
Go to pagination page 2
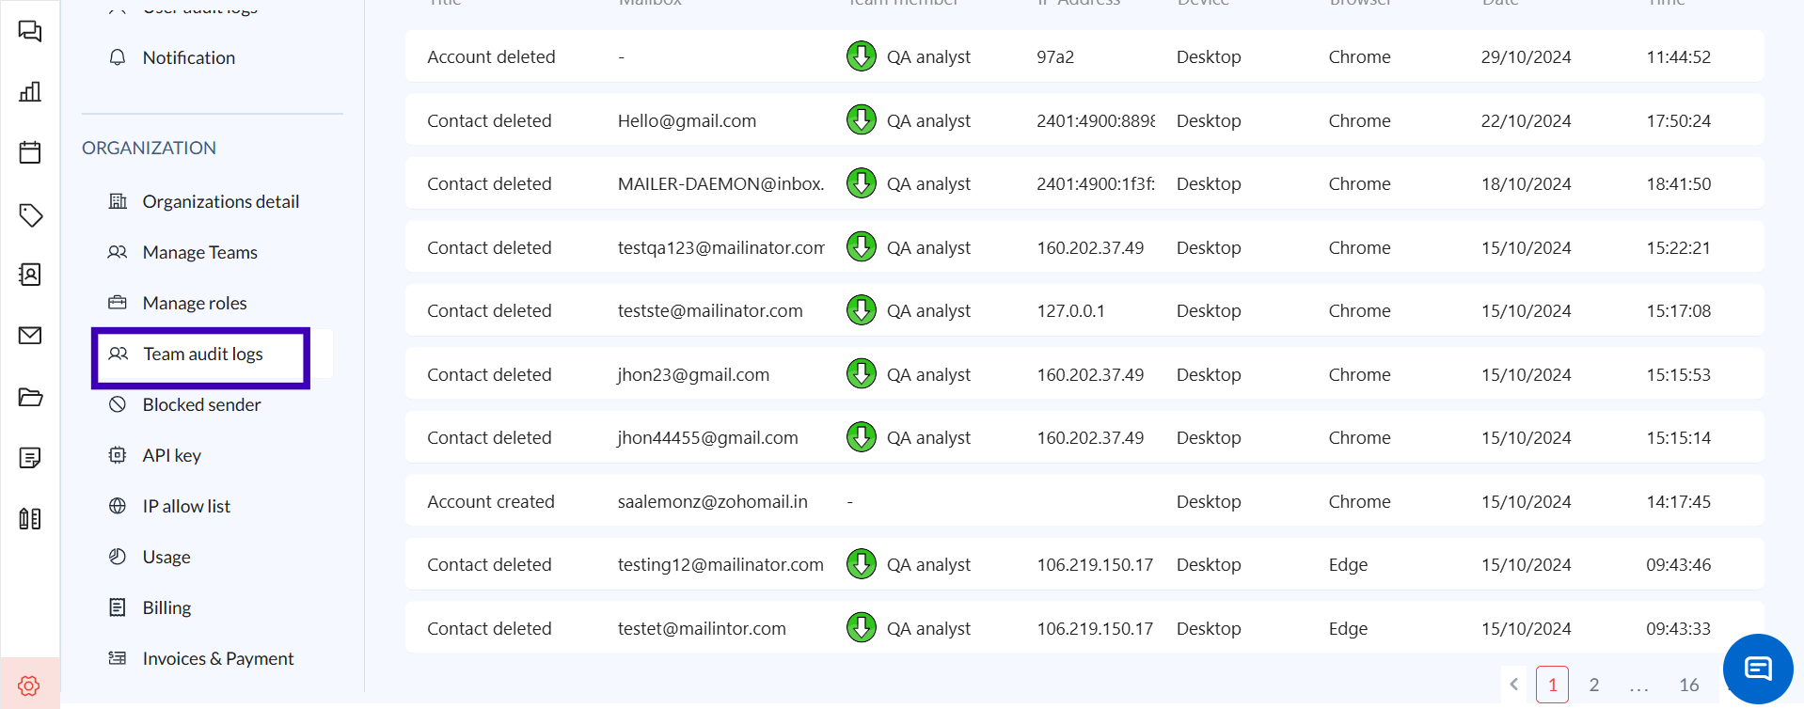coord(1593,685)
